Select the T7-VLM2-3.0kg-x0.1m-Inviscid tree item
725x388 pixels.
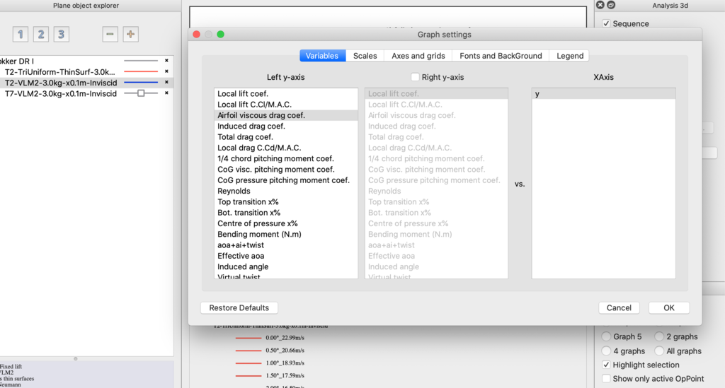60,93
